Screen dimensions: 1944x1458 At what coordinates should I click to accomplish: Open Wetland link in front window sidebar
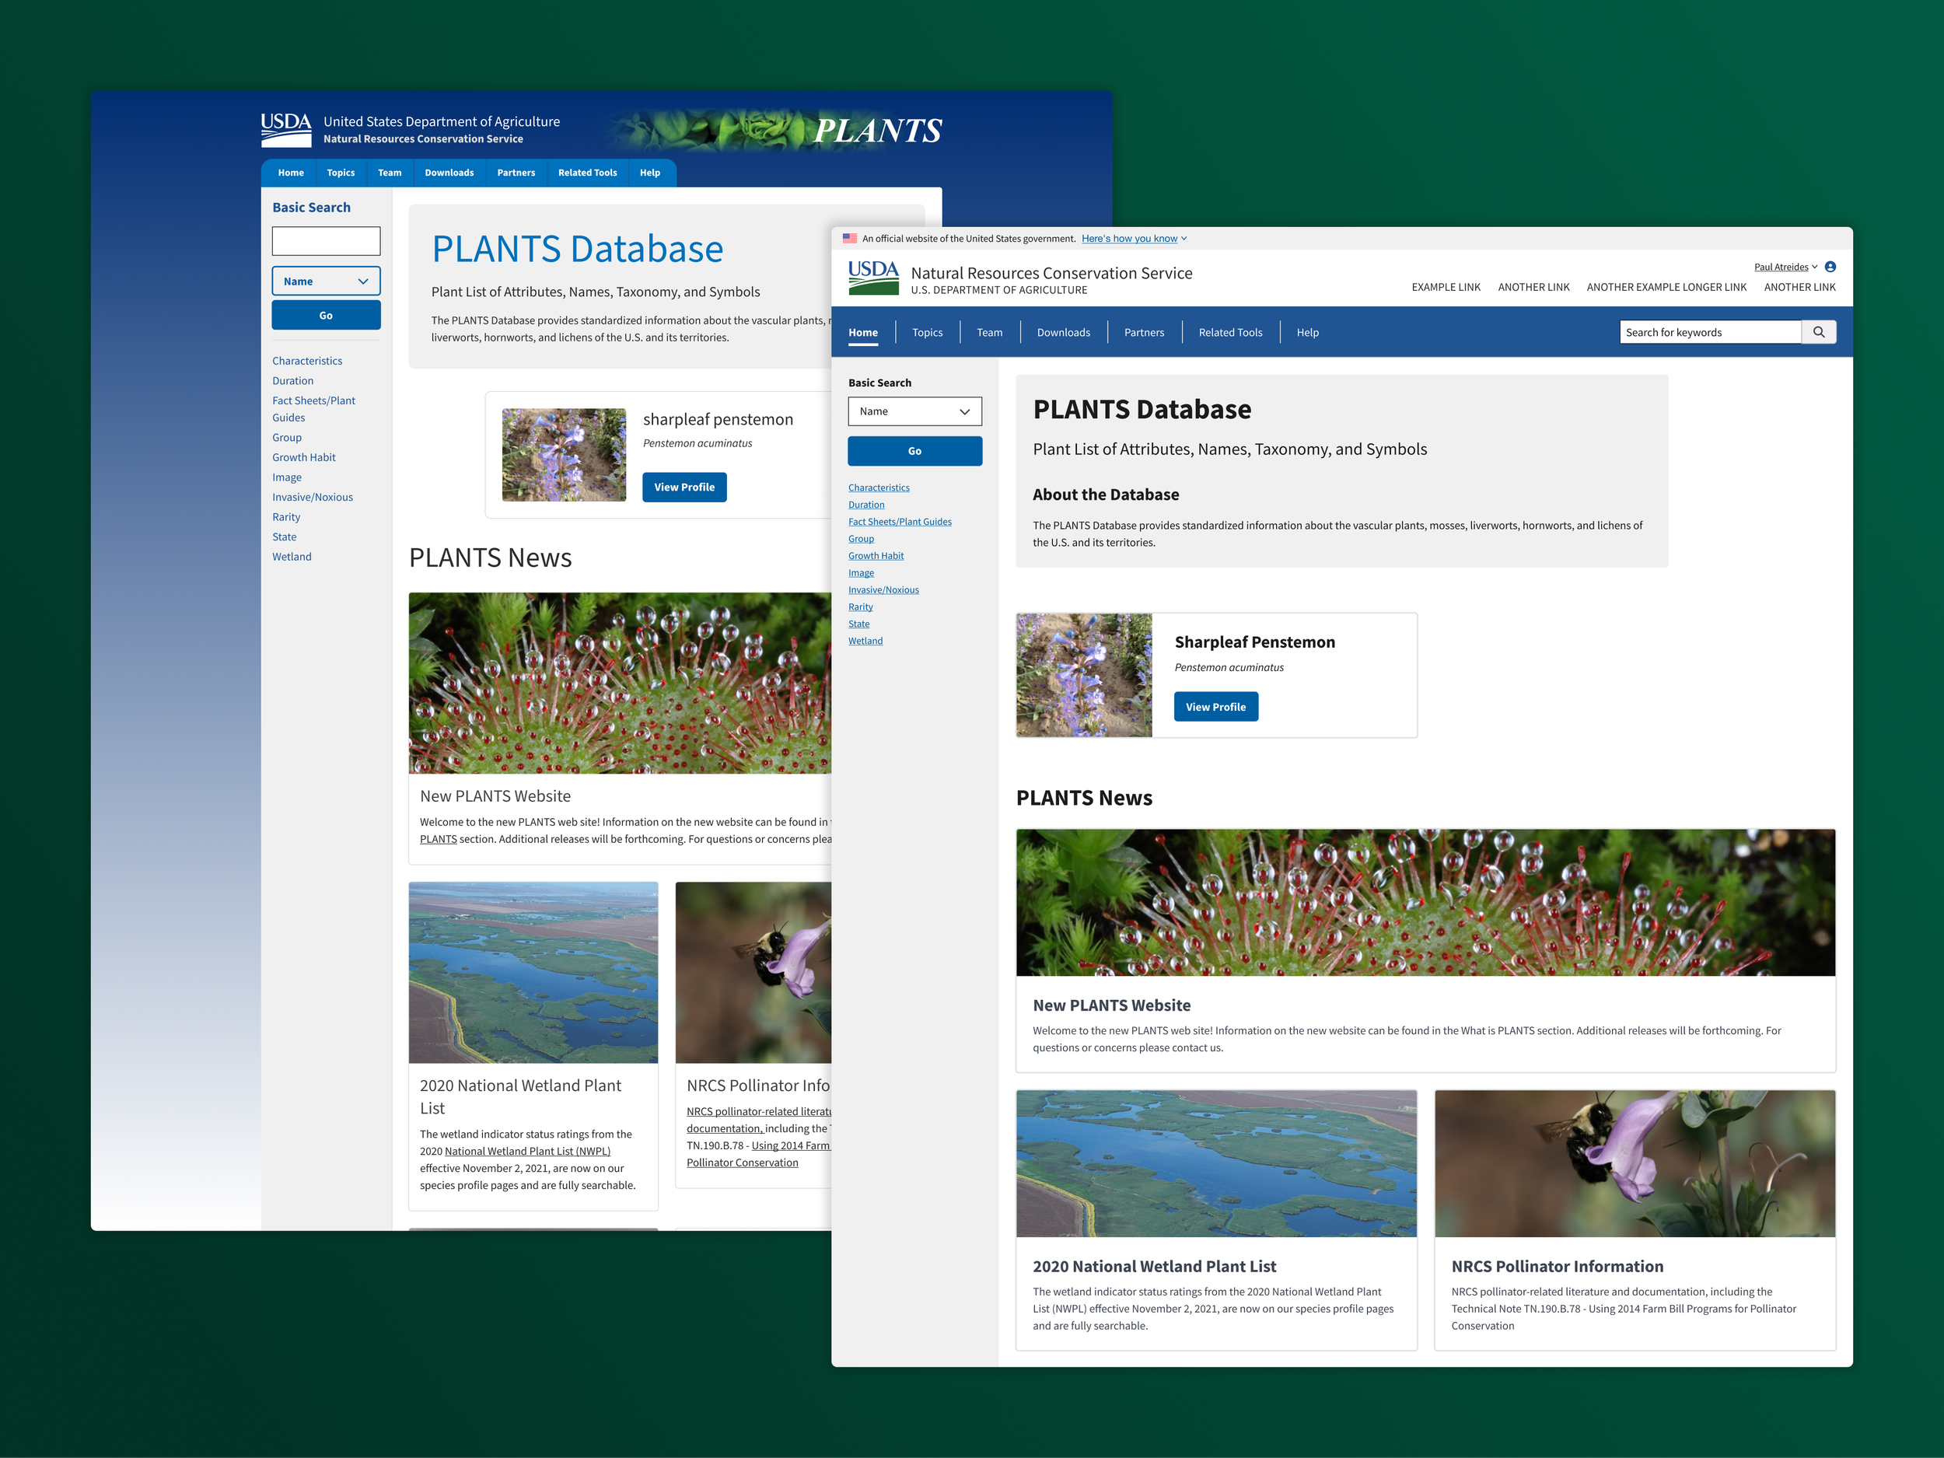(865, 641)
